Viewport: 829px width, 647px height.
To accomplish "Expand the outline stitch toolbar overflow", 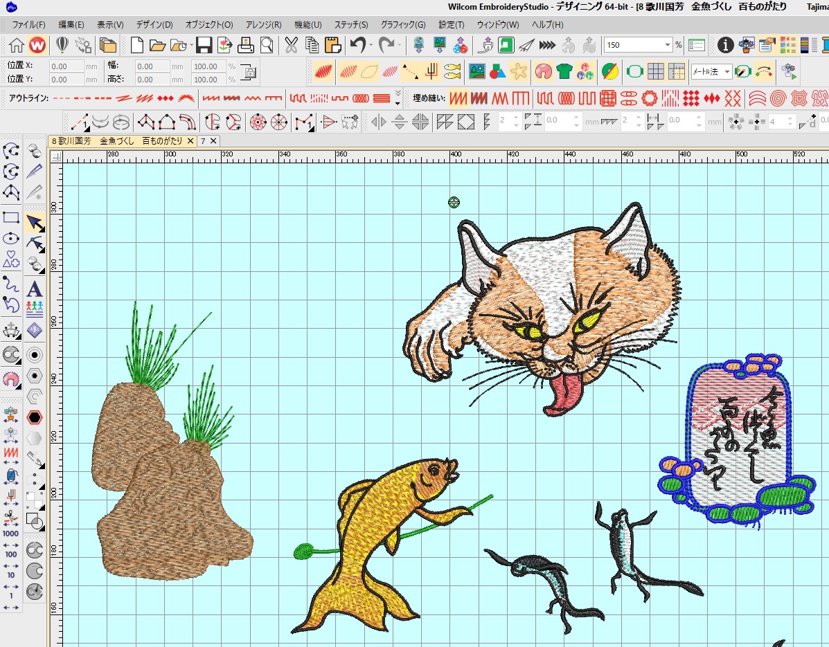I will pyautogui.click(x=398, y=98).
